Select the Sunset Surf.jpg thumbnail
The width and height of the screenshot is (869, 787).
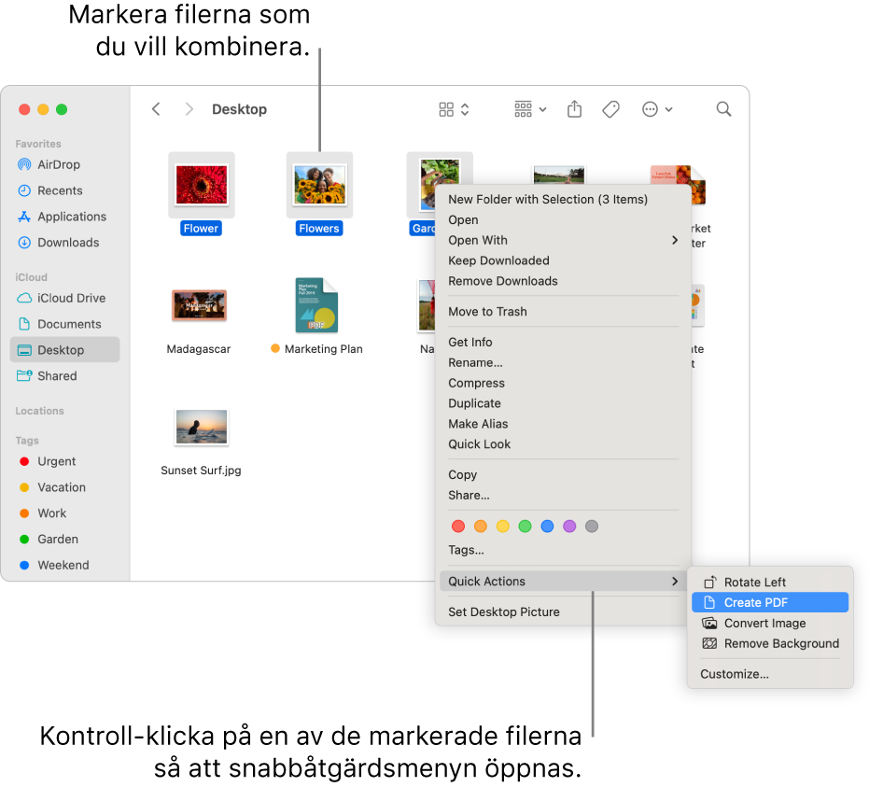202,429
